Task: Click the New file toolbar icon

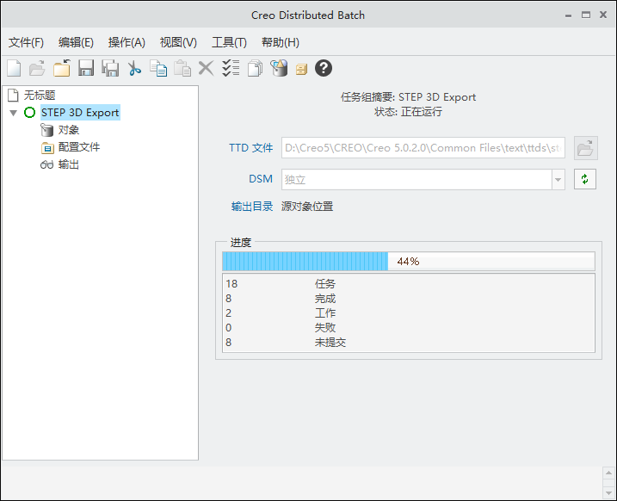Action: click(x=14, y=68)
